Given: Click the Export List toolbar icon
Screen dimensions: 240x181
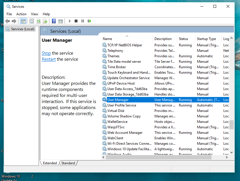Looking at the screenshot, I should coord(45,21).
